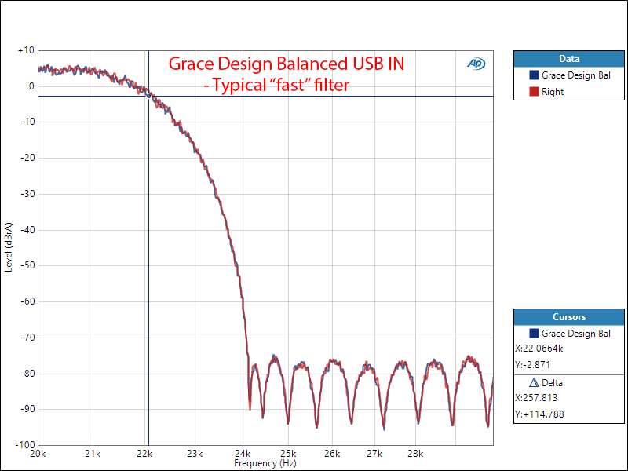This screenshot has width=628, height=471.
Task: Click the Level (dBrA) axis label
Action: tap(9, 247)
